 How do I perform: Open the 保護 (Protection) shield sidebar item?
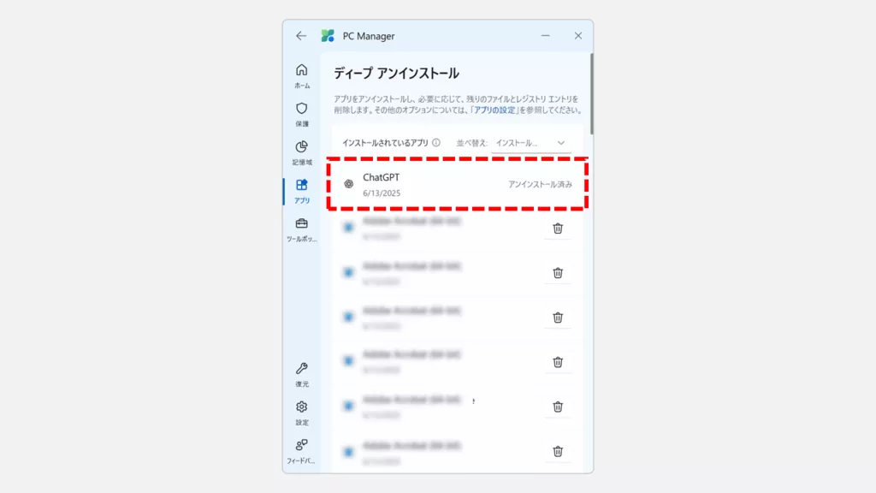pyautogui.click(x=302, y=114)
